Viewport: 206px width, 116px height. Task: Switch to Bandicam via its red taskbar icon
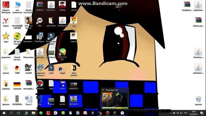[107, 113]
